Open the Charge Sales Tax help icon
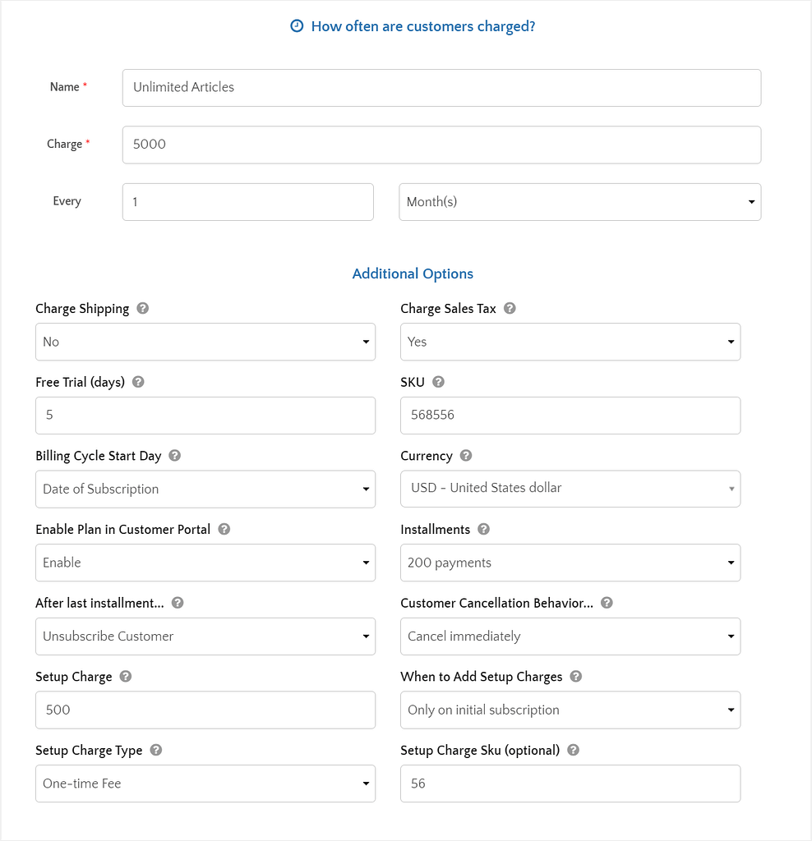The height and width of the screenshot is (841, 812). click(x=510, y=309)
